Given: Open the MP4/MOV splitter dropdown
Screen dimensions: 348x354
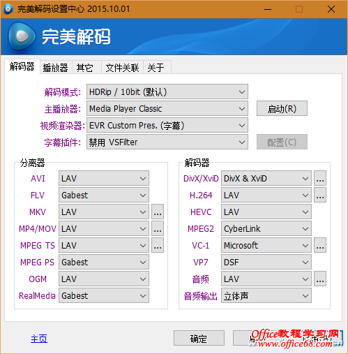Looking at the screenshot, I should click(104, 228).
